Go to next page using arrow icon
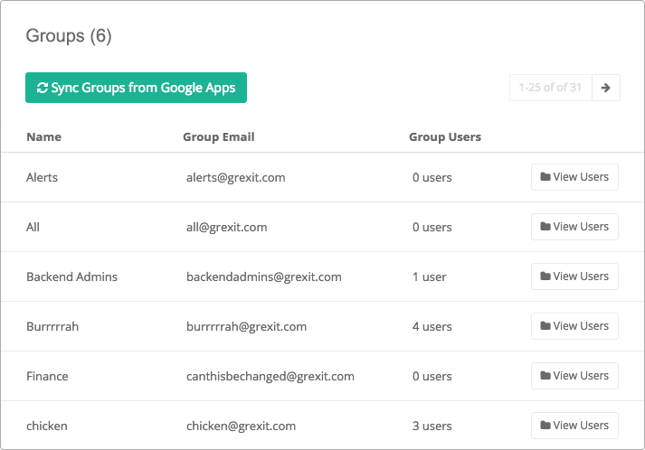 click(605, 88)
